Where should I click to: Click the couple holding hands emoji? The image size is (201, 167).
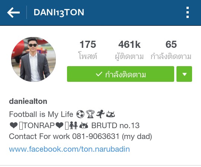tap(73, 125)
